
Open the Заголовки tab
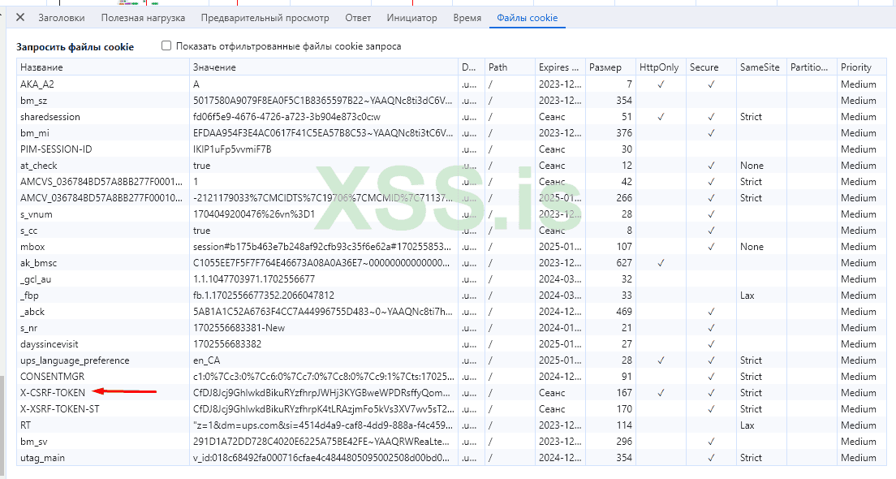click(62, 18)
